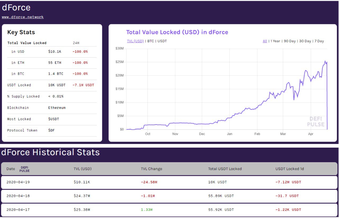Click the green 1.33M TVL change value
The width and height of the screenshot is (339, 218).
[x=147, y=210]
